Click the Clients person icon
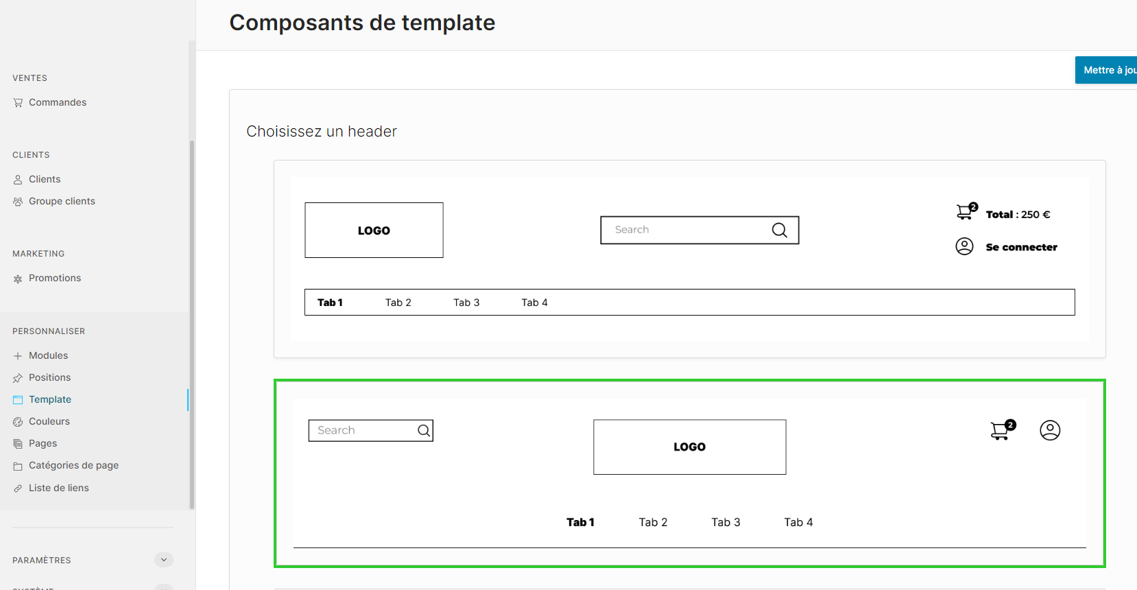The image size is (1137, 590). tap(18, 180)
